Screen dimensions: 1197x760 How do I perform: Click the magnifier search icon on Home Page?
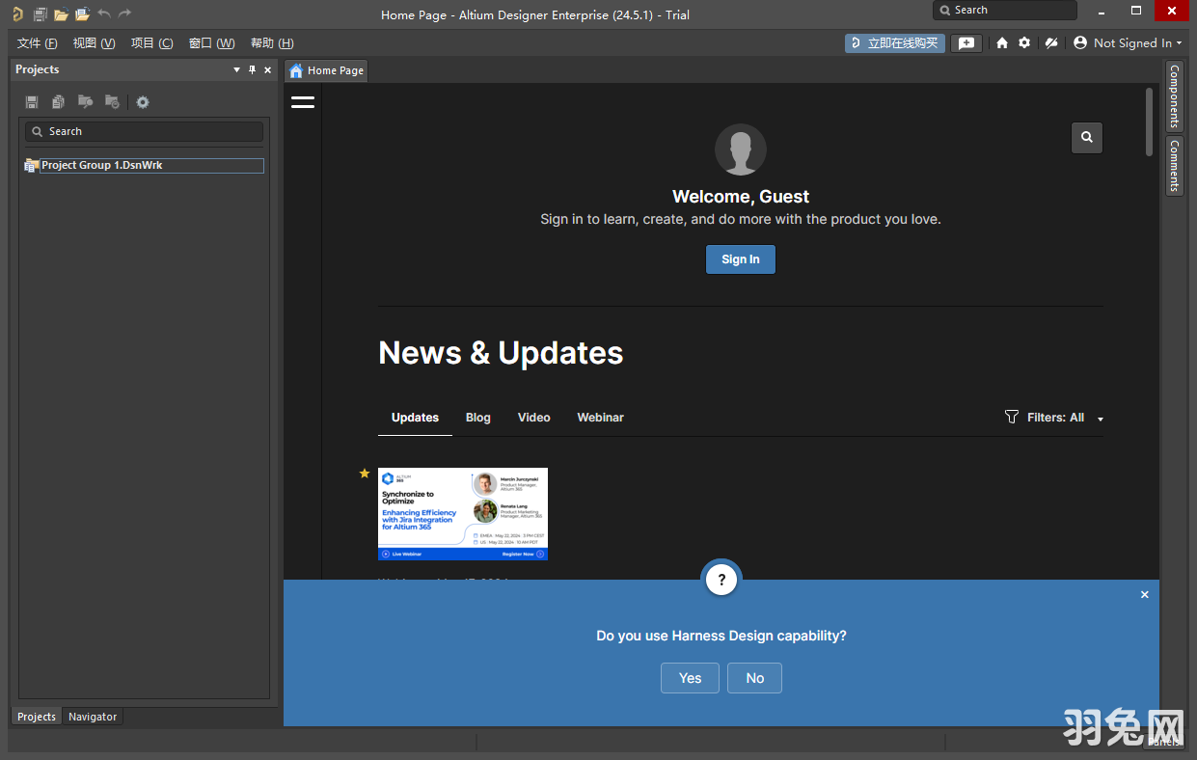(x=1086, y=138)
